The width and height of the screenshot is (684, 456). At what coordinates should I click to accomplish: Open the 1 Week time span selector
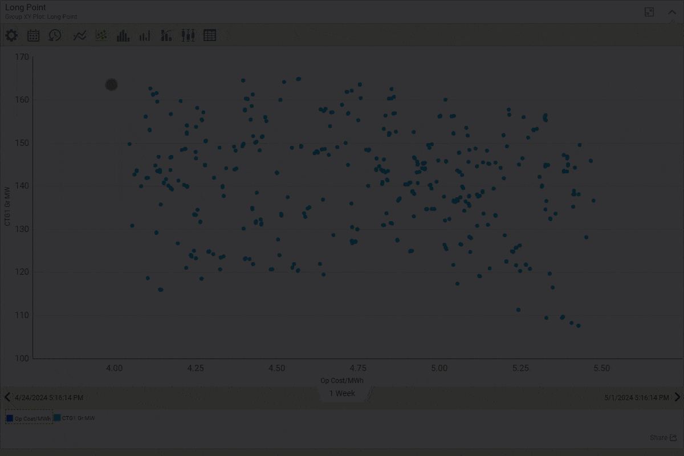pyautogui.click(x=342, y=393)
